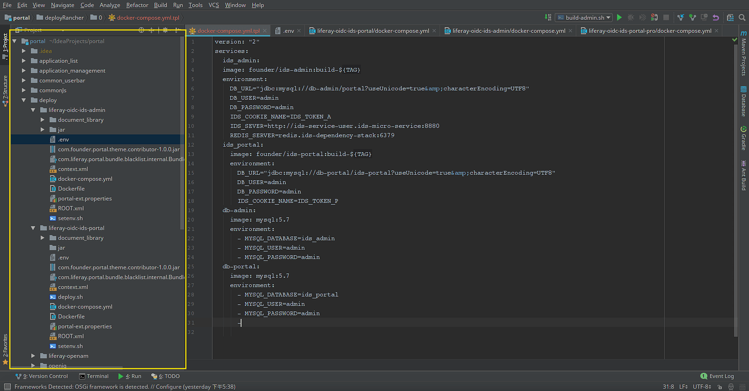Click the Stop square button

666,17
